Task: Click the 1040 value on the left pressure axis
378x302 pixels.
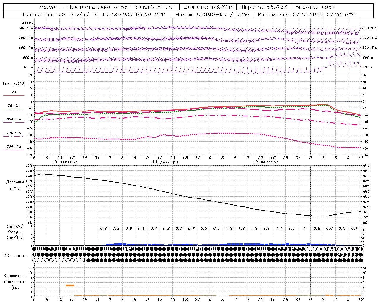Action: coord(30,165)
